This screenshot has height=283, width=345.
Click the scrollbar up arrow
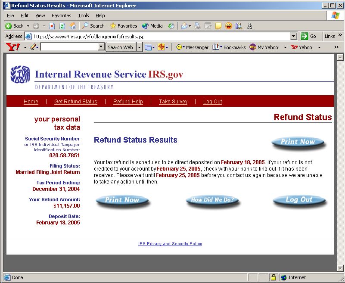point(340,57)
